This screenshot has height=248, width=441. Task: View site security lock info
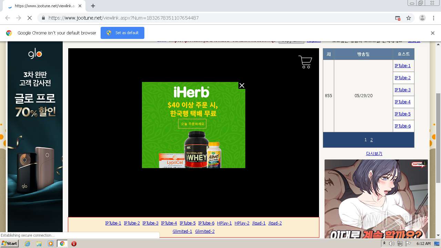point(43,18)
